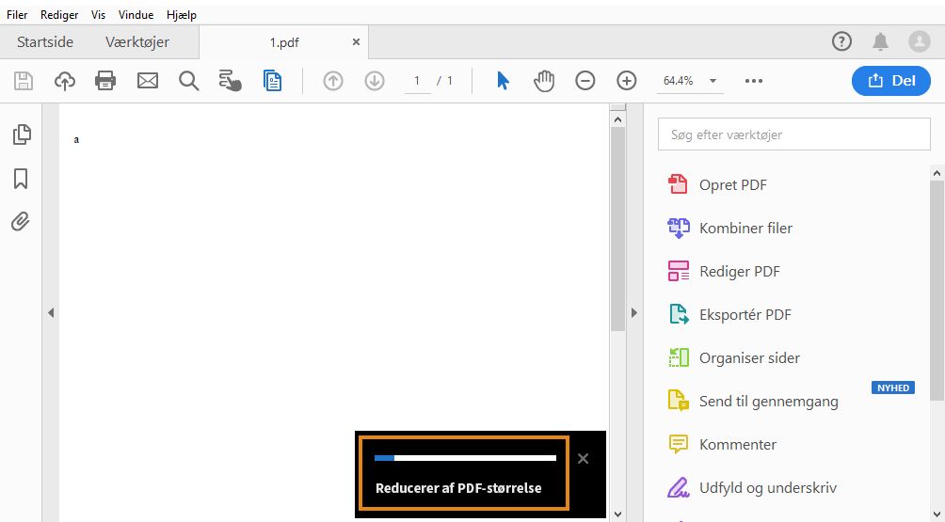Click the Organiser sider label

750,358
